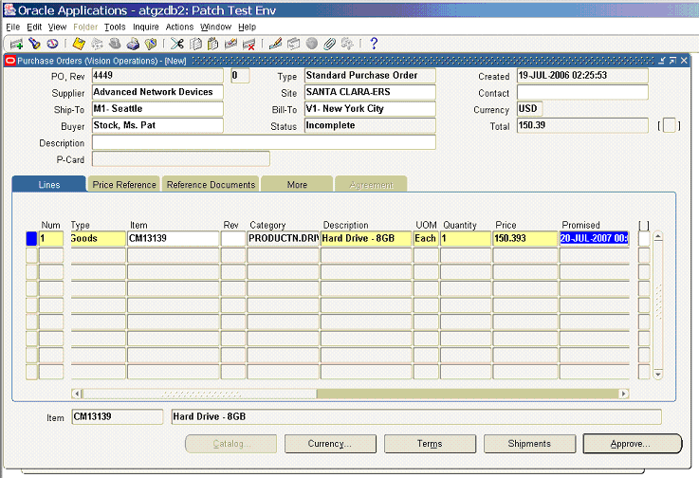Select the More tab

[x=297, y=185]
